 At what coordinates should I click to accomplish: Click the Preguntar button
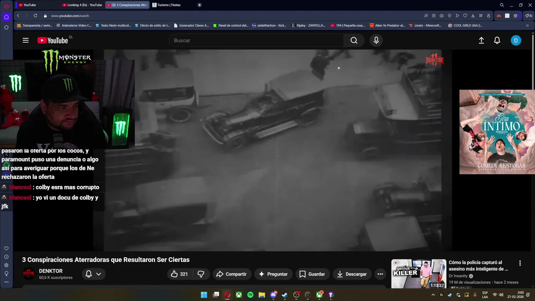(273, 274)
